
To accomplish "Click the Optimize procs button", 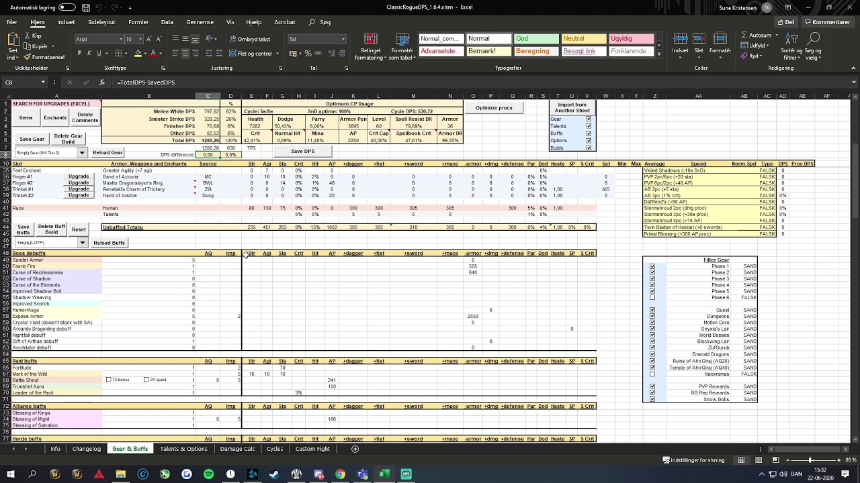I will [494, 108].
